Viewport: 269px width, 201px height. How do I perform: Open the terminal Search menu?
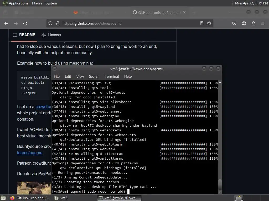(94, 77)
